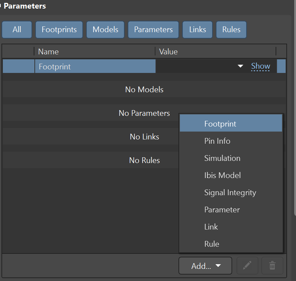Screen dimensions: 296x281
Task: Pick Signal Integrity from the menu
Action: (230, 193)
